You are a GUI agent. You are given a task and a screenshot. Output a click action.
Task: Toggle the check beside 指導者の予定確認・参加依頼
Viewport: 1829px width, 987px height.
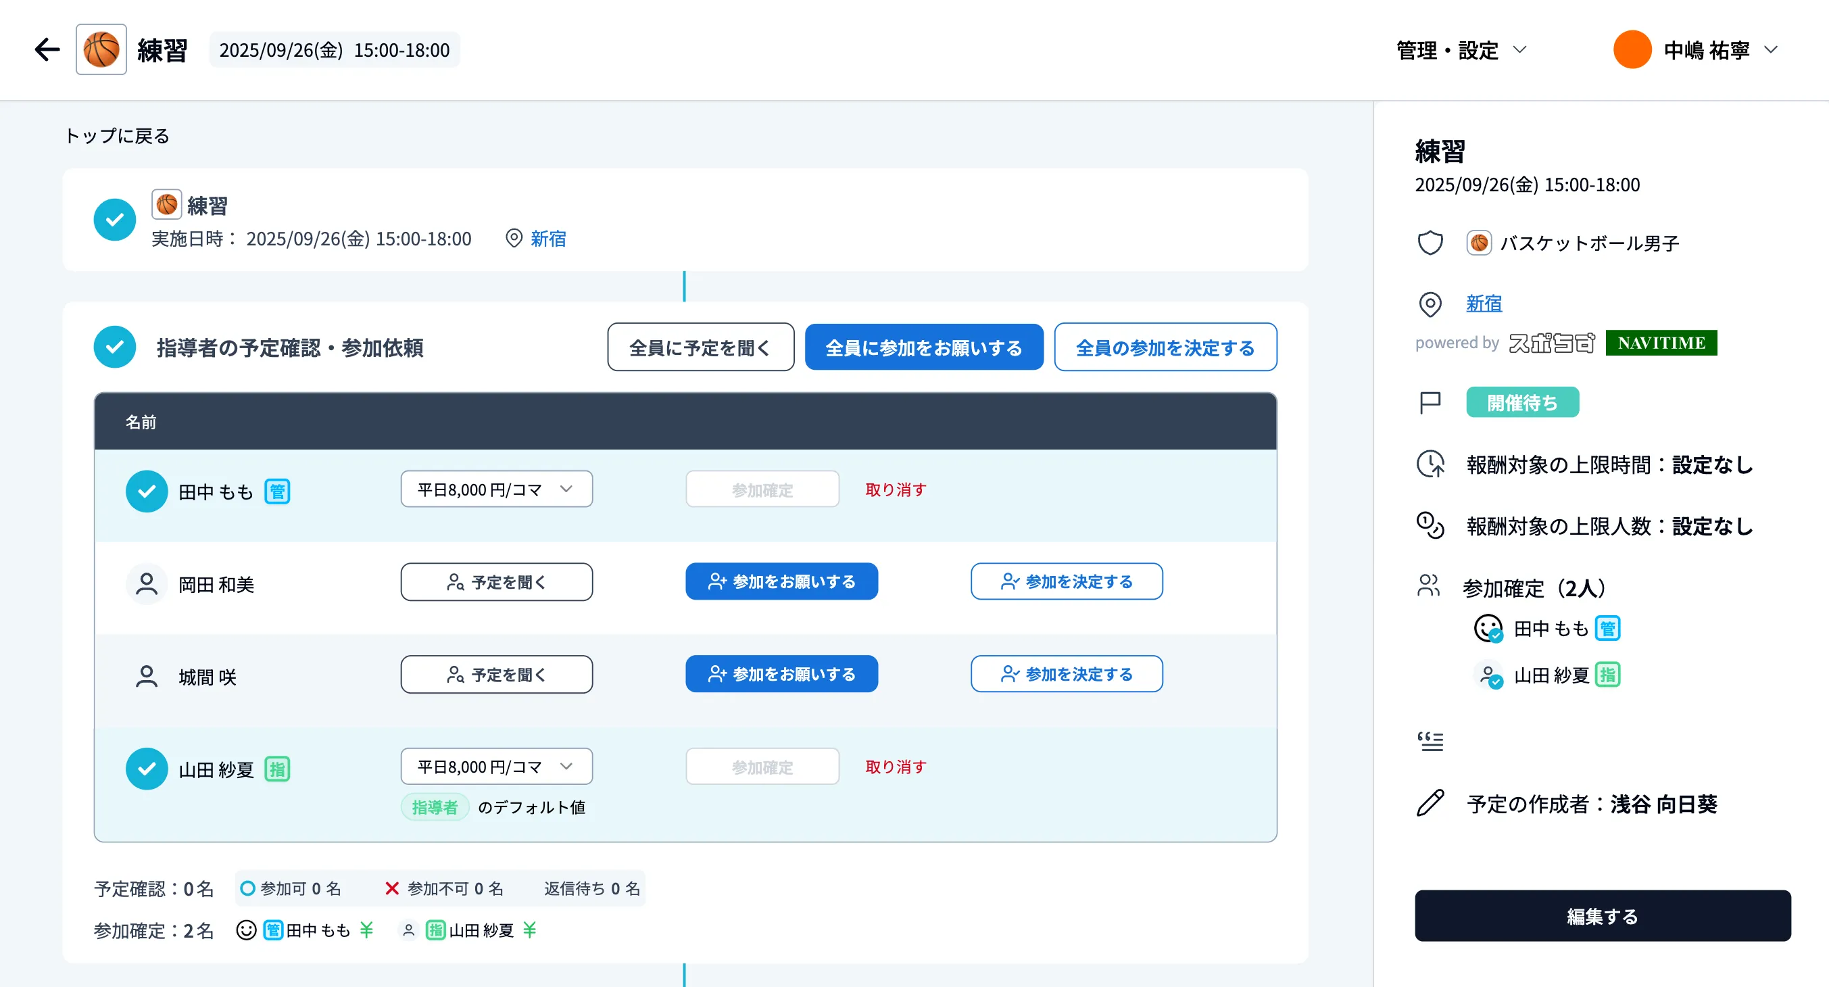tap(114, 347)
